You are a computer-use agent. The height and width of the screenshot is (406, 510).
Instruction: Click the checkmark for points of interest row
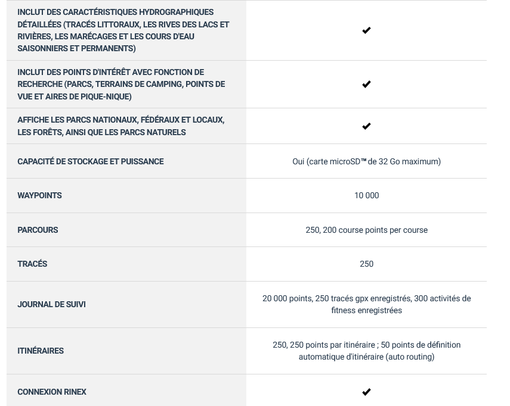[366, 84]
